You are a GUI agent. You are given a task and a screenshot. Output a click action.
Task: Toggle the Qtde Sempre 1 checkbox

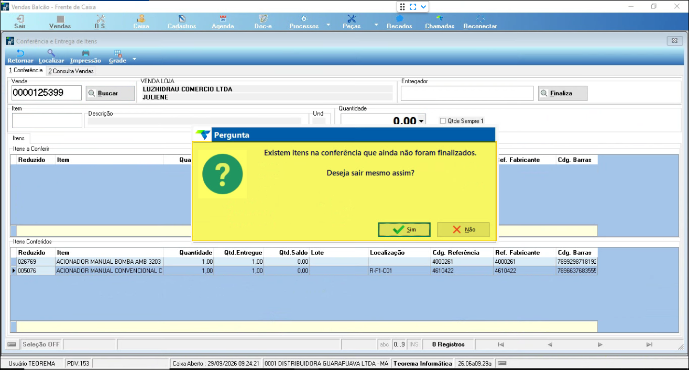tap(443, 120)
